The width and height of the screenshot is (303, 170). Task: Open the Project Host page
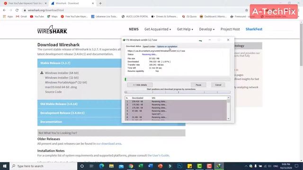(230, 29)
